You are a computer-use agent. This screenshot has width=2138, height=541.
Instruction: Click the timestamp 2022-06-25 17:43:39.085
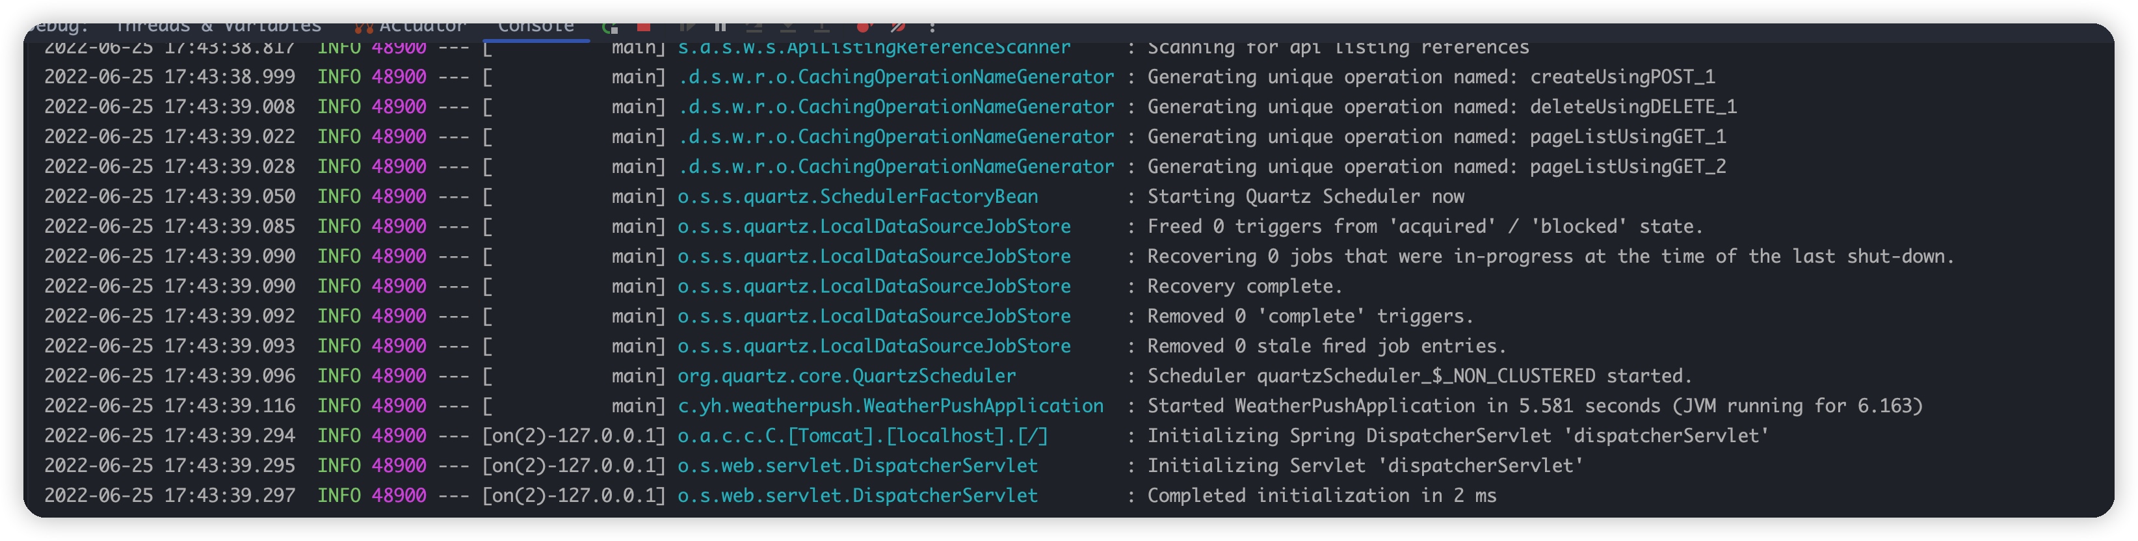[x=169, y=226]
